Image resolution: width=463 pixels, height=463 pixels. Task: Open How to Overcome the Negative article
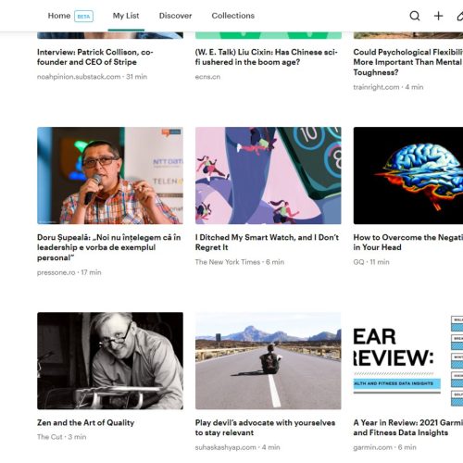(x=408, y=243)
